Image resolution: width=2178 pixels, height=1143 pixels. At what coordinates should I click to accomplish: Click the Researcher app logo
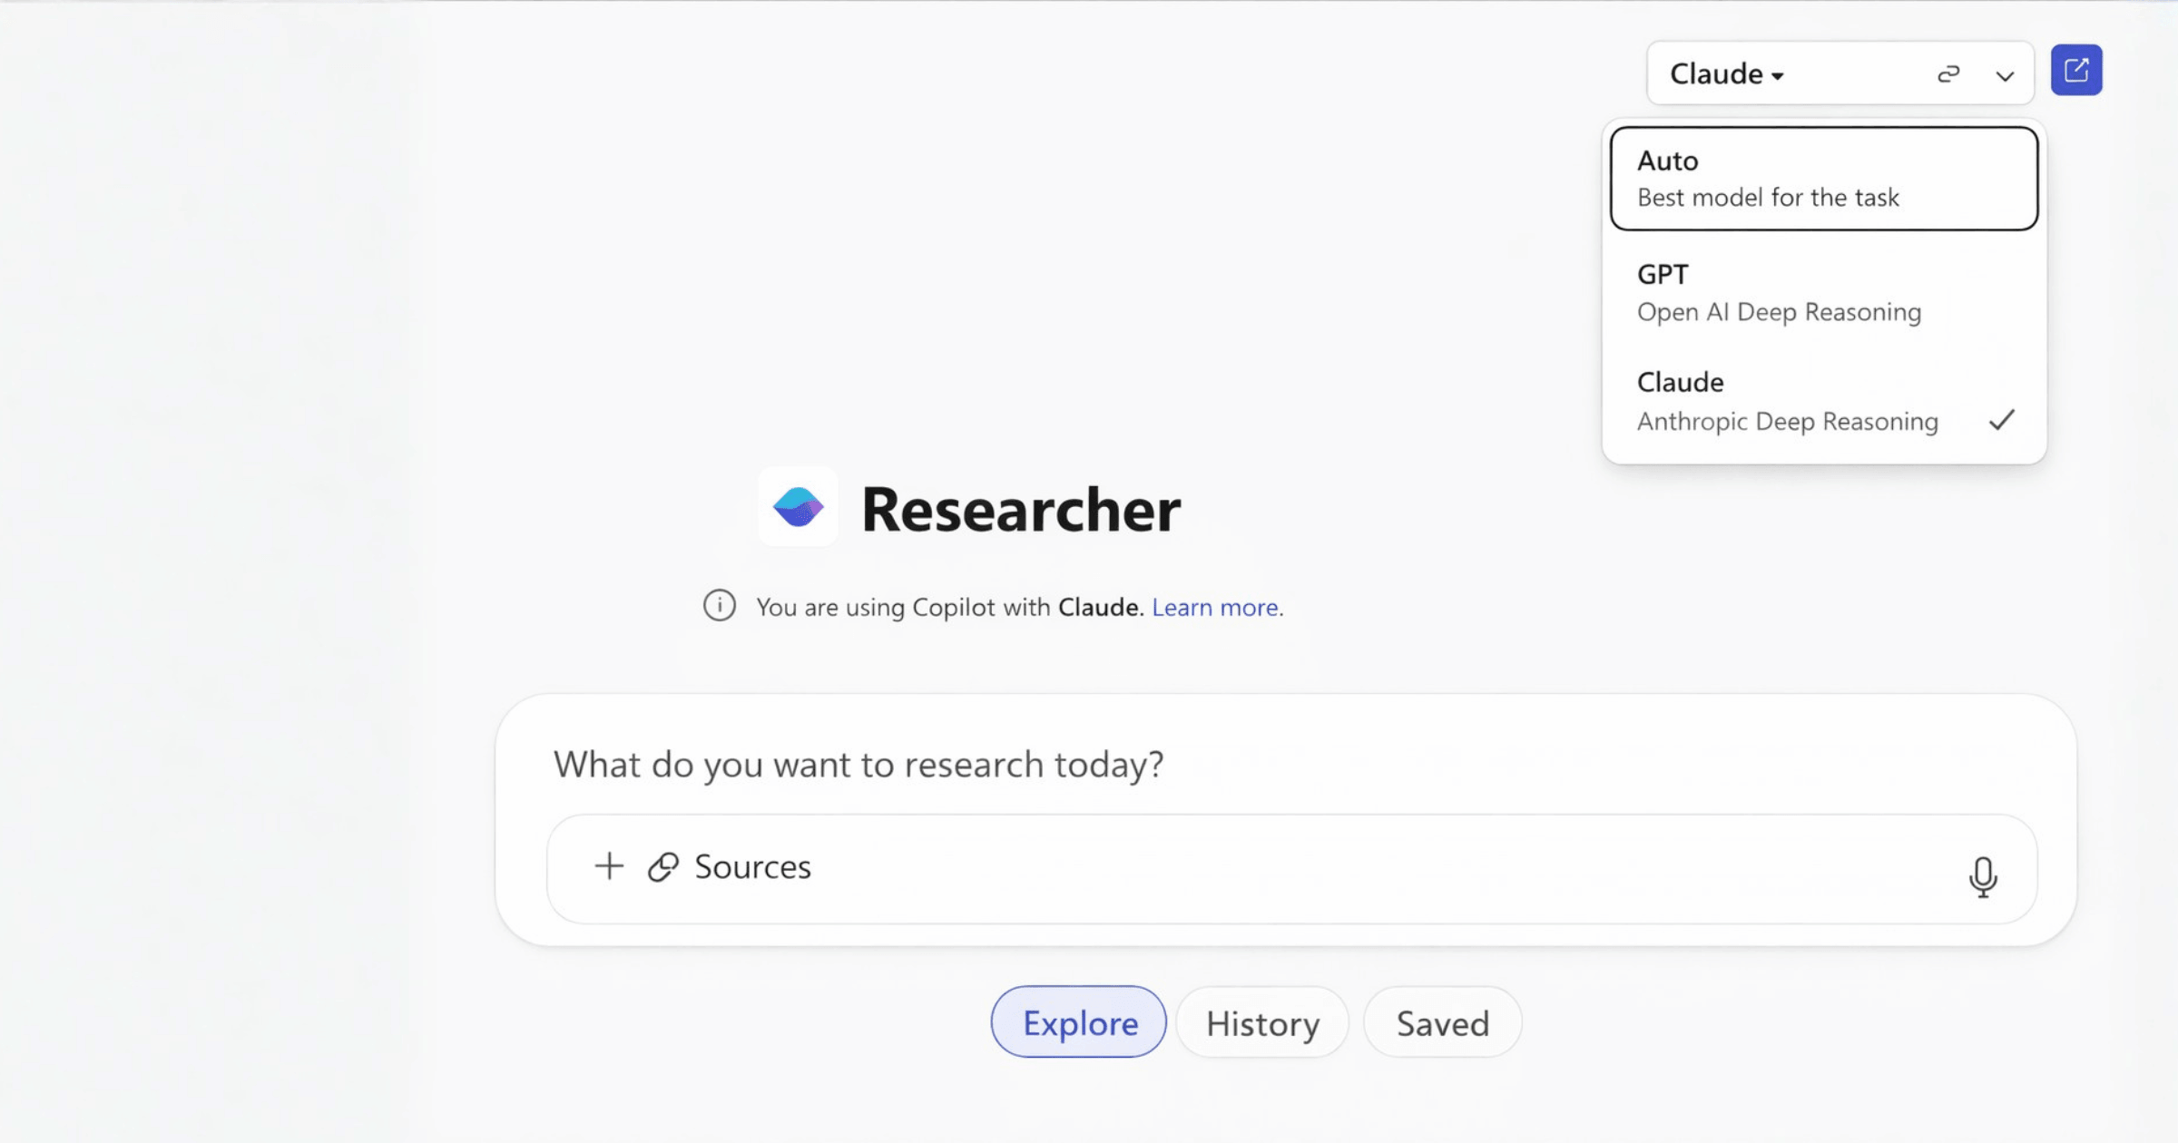(798, 507)
